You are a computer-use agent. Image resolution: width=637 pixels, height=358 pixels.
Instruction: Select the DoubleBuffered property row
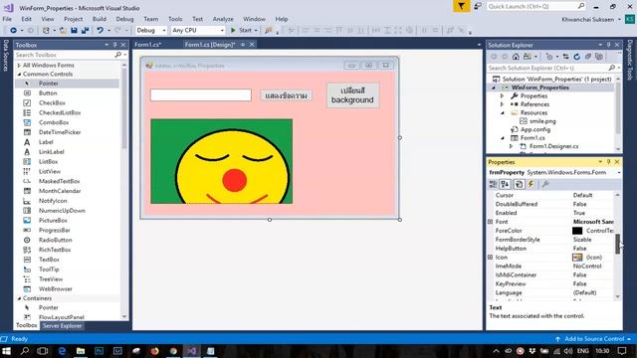coord(551,204)
